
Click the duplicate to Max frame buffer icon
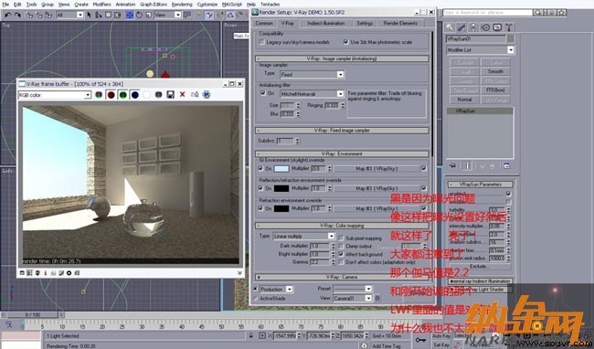pos(195,95)
